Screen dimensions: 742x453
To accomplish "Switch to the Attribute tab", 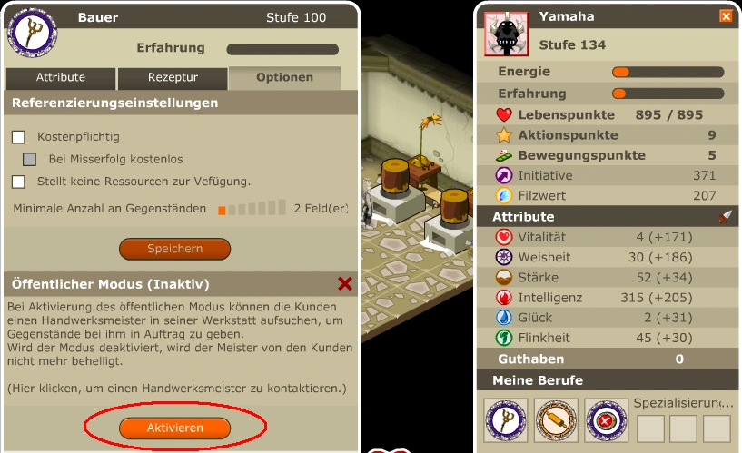I will tap(61, 78).
